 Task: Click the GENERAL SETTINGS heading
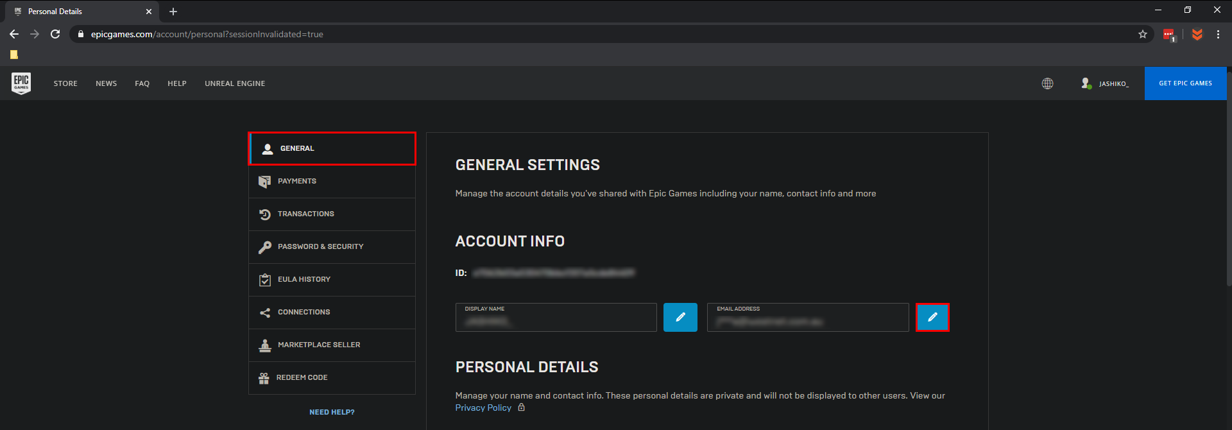click(527, 165)
